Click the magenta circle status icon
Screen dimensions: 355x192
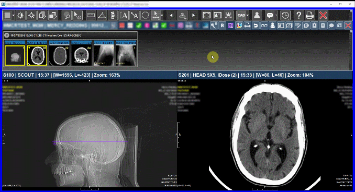click(147, 26)
